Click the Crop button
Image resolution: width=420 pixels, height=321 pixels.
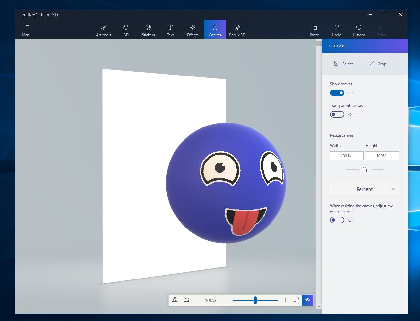377,64
